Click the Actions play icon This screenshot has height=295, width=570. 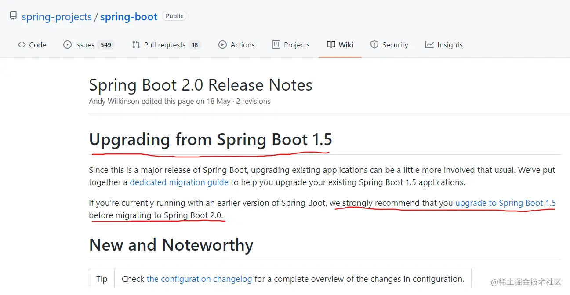click(223, 45)
